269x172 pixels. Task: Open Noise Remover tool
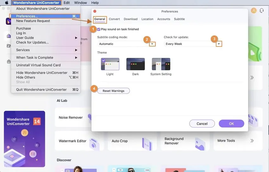(x=73, y=118)
